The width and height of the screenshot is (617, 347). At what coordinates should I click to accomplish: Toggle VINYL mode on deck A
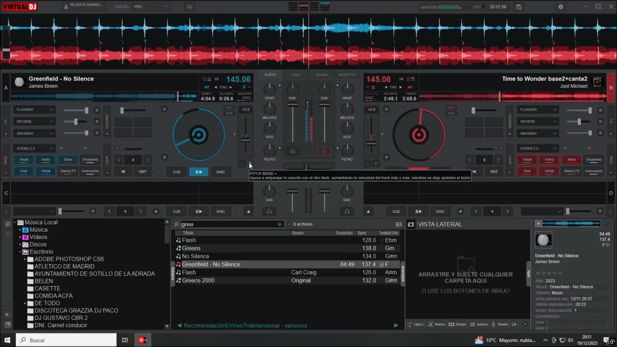pos(229,108)
